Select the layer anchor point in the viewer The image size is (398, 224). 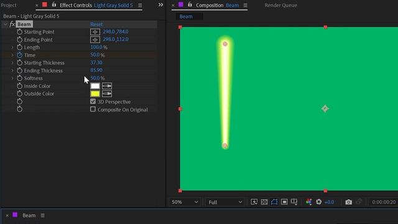[325, 109]
